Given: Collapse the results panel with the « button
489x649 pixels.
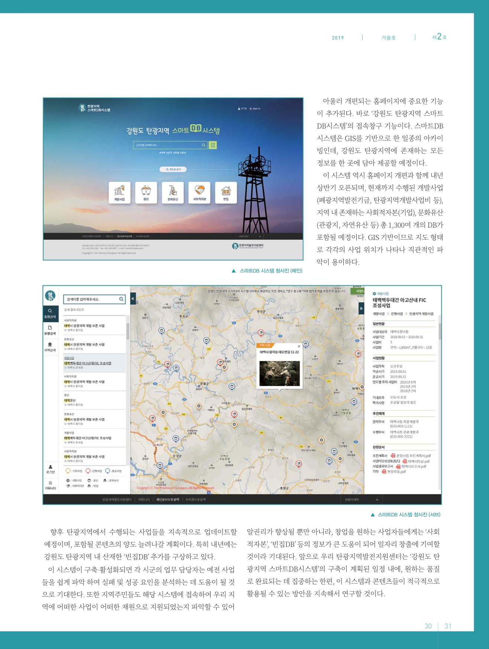Looking at the screenshot, I should (x=133, y=298).
